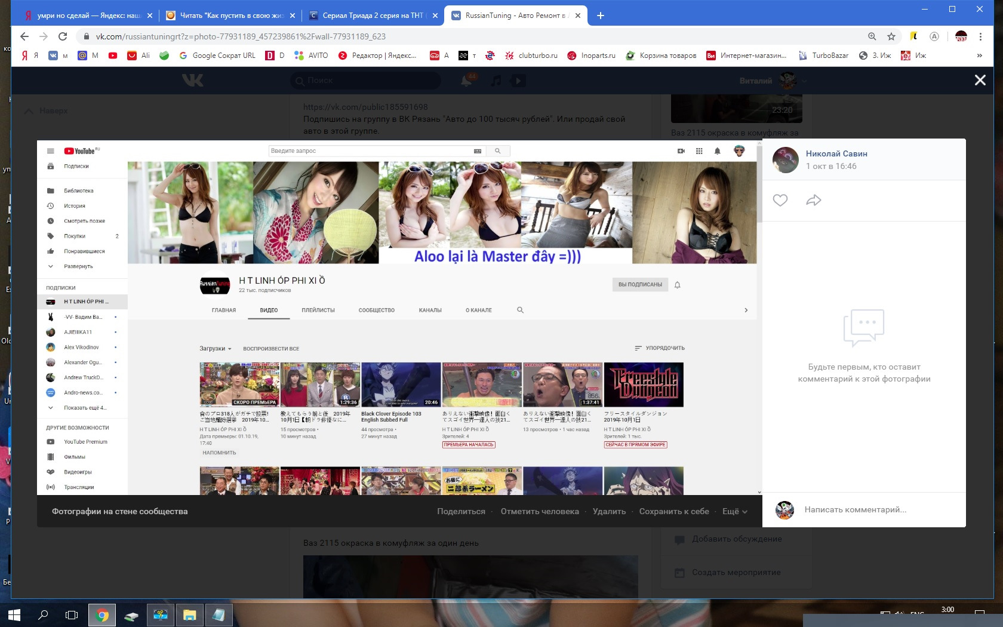Click the VK 'Поиск' search field

(x=365, y=80)
